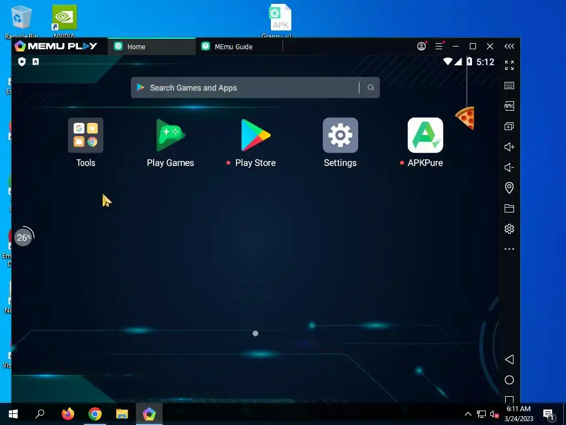This screenshot has width=566, height=425.
Task: Switch to the Home tab
Action: pos(151,46)
